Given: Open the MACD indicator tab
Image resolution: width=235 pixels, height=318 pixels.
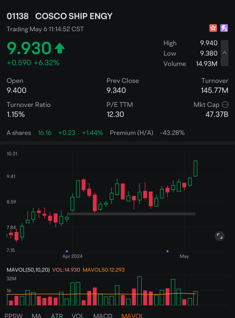Looking at the screenshot, I should pos(103,315).
